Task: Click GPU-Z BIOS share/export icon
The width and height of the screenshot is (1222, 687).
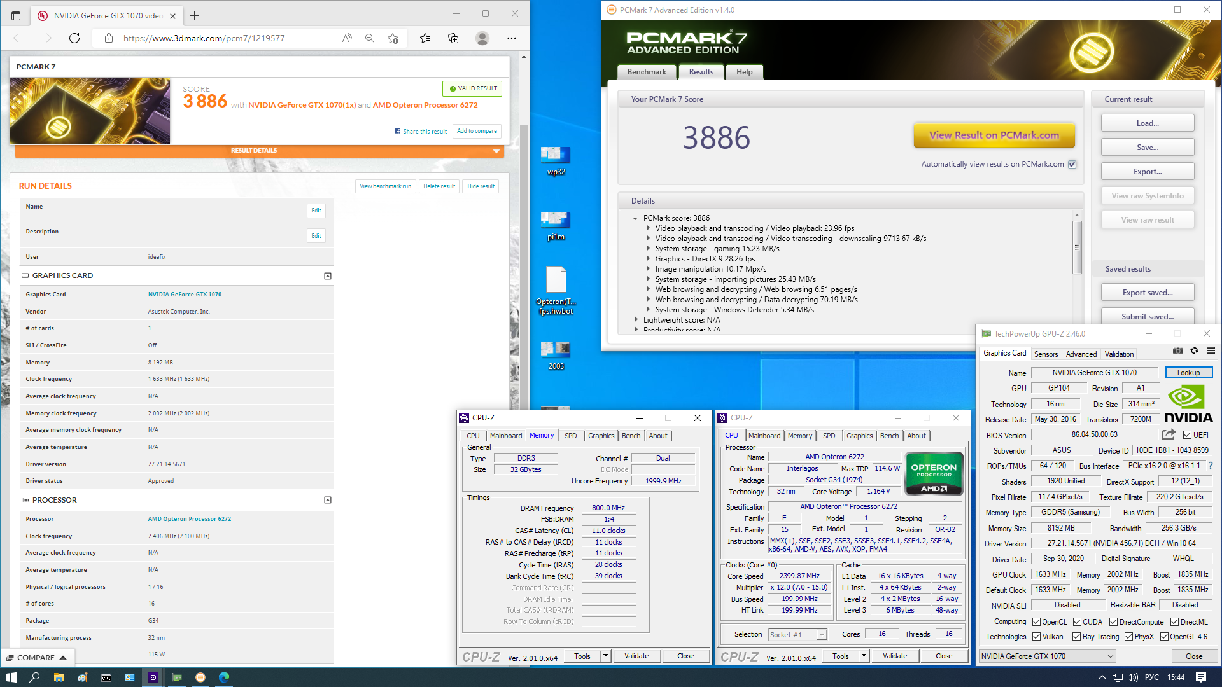Action: 1169,434
